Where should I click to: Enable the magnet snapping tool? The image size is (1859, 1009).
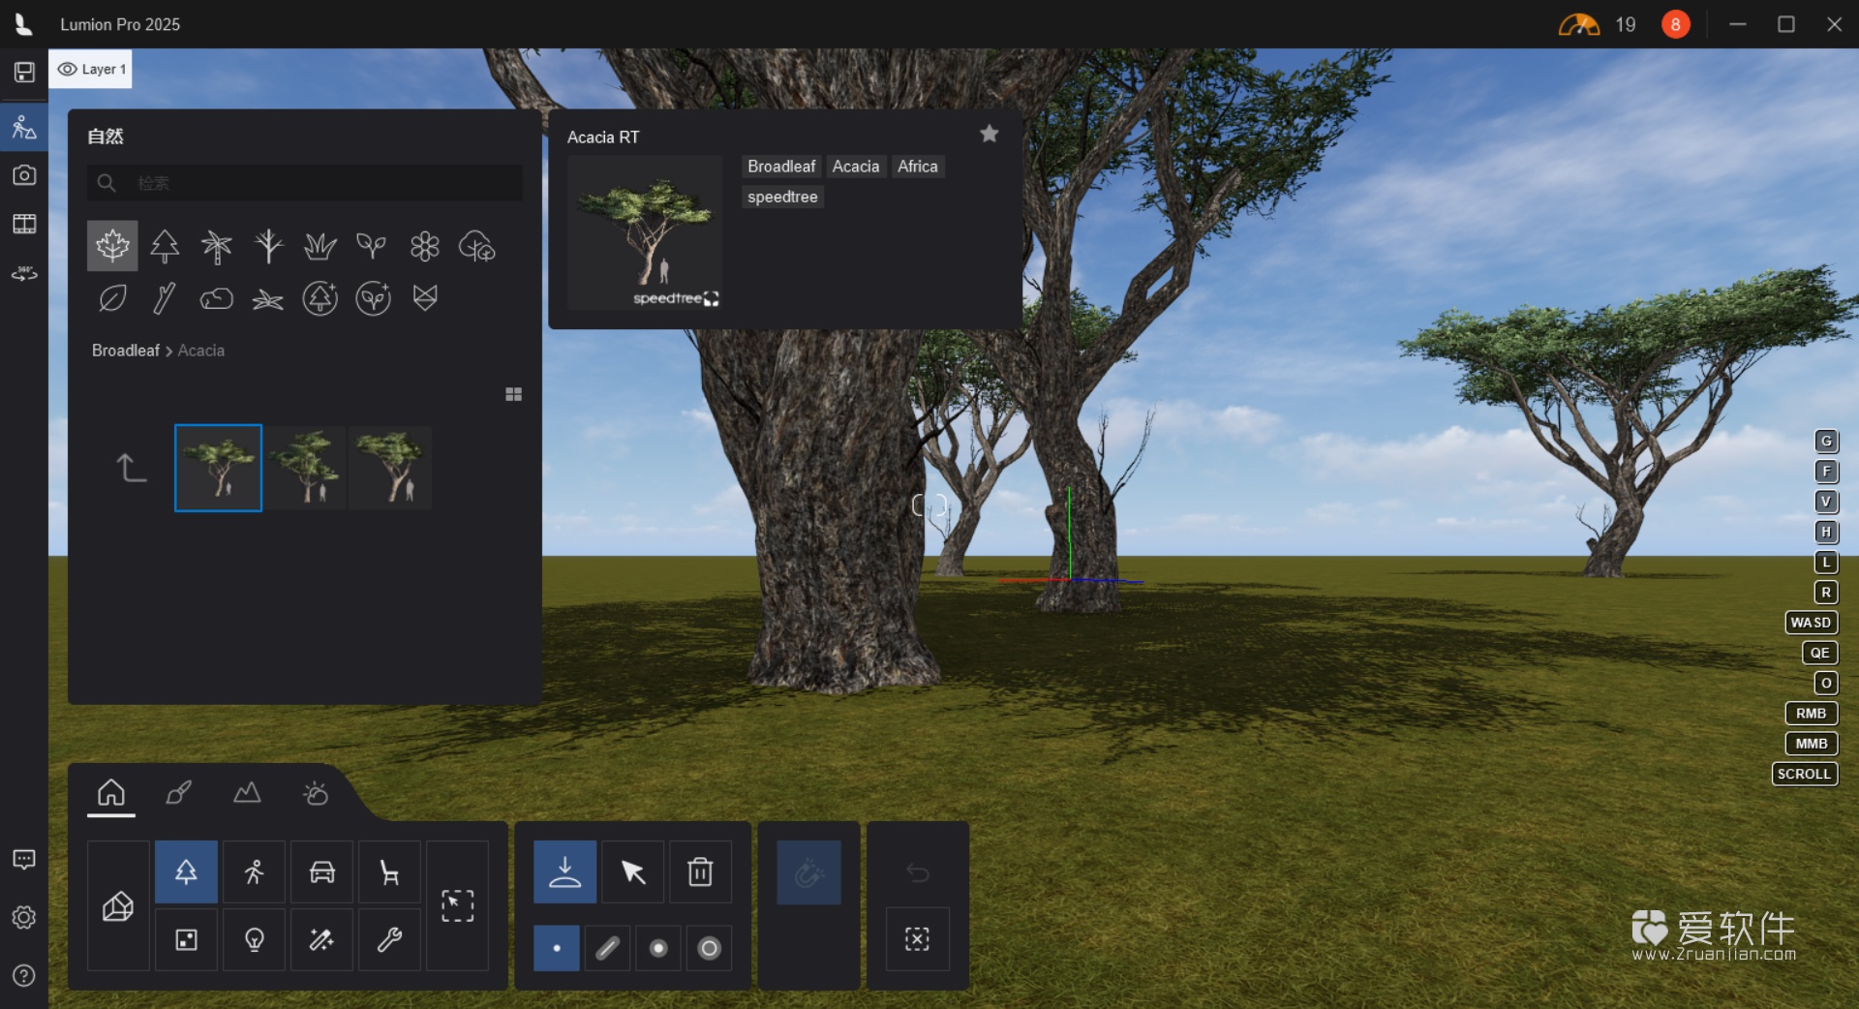click(x=808, y=871)
